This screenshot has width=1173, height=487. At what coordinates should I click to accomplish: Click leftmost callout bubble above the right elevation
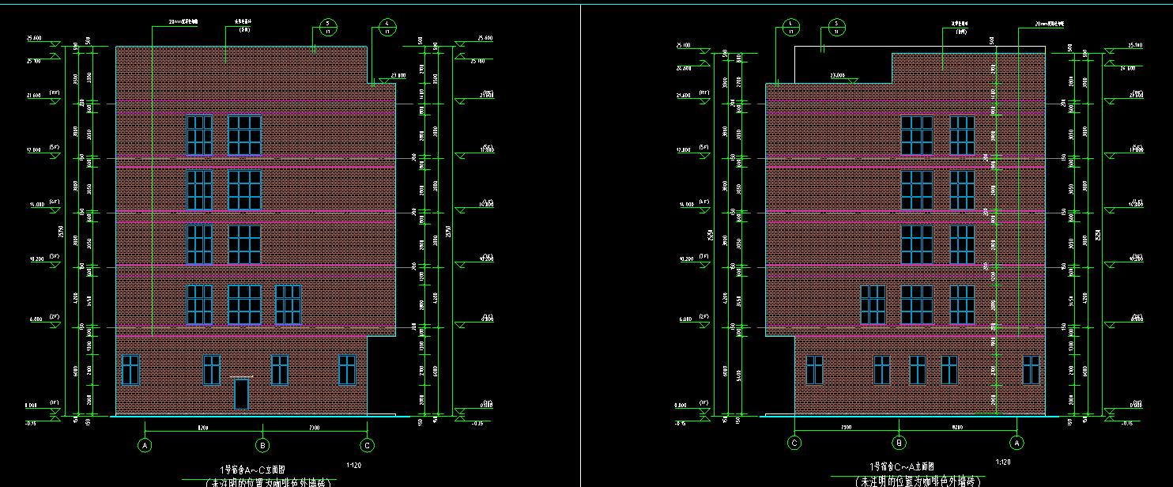click(x=790, y=28)
